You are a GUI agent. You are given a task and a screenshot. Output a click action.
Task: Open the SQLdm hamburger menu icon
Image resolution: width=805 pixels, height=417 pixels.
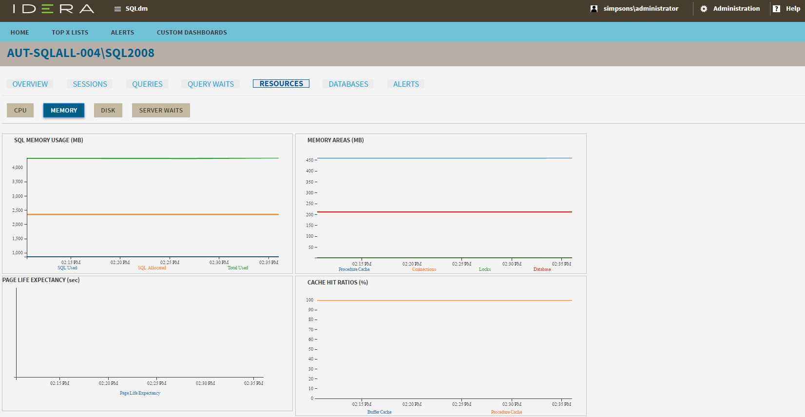[x=117, y=9]
